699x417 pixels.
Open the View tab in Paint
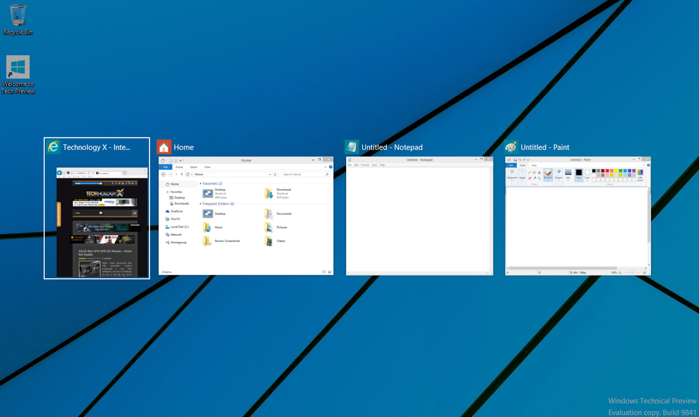pyautogui.click(x=534, y=166)
